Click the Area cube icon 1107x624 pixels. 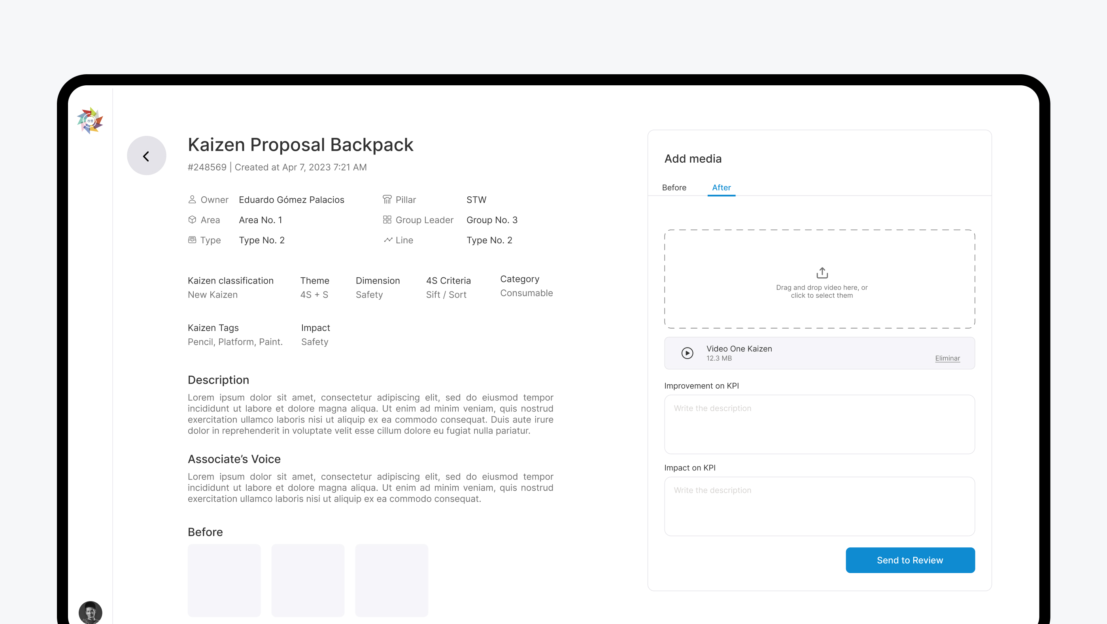click(x=192, y=220)
